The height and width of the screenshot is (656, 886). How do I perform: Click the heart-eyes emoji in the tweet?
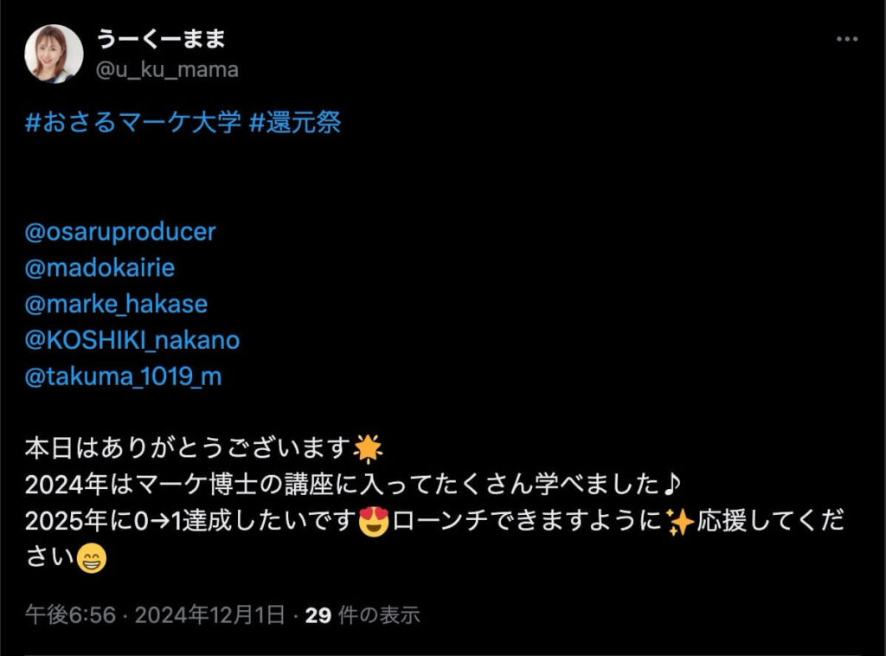(374, 521)
